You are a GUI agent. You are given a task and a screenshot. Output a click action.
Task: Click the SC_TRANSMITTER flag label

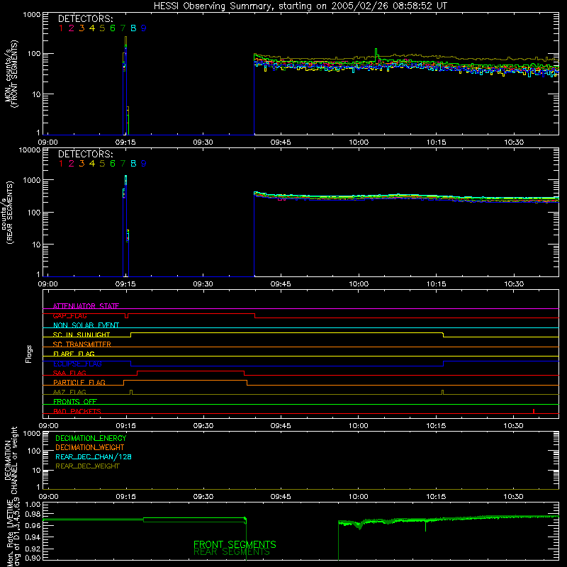click(82, 344)
